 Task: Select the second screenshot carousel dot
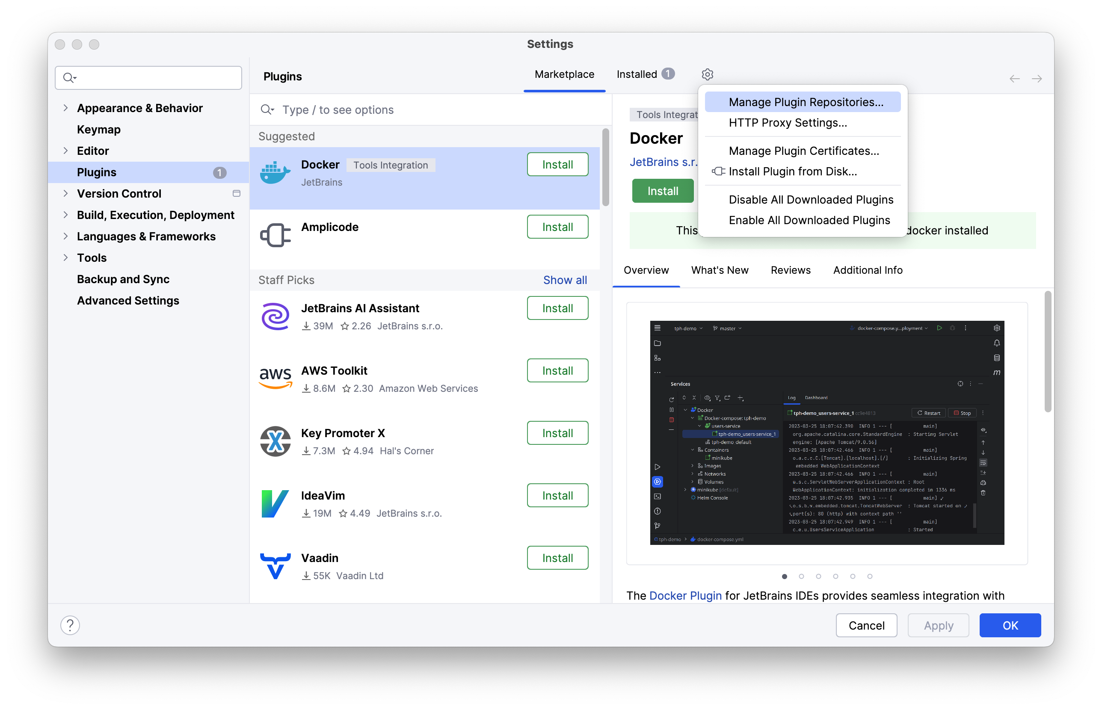(801, 576)
